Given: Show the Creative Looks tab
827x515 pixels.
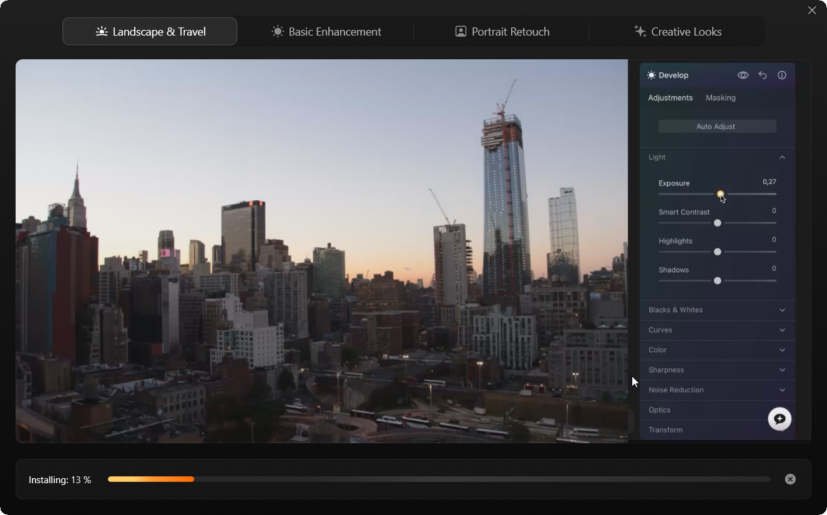Looking at the screenshot, I should coord(677,31).
